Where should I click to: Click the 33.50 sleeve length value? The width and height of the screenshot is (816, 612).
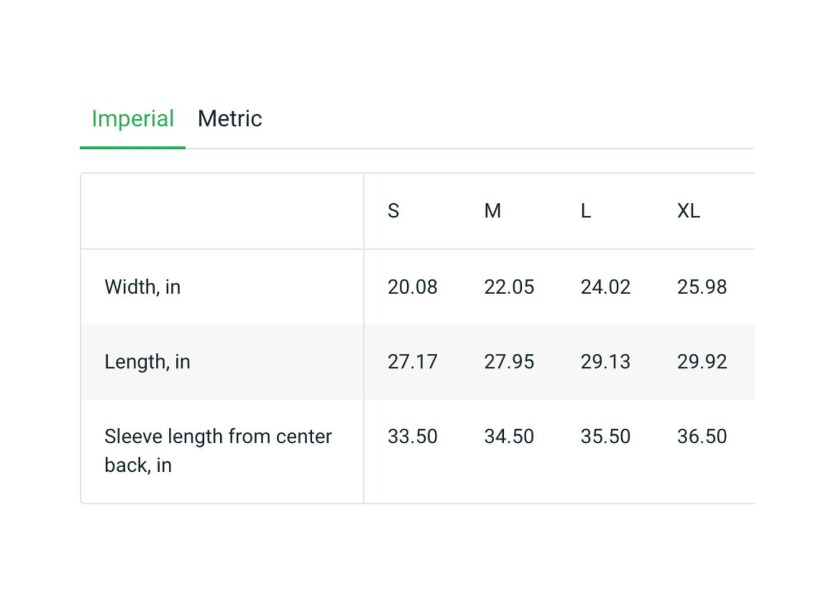pos(412,436)
